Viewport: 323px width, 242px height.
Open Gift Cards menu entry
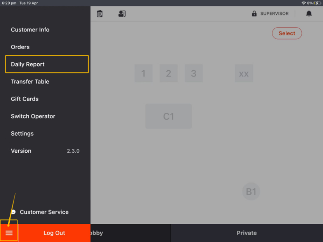click(24, 99)
